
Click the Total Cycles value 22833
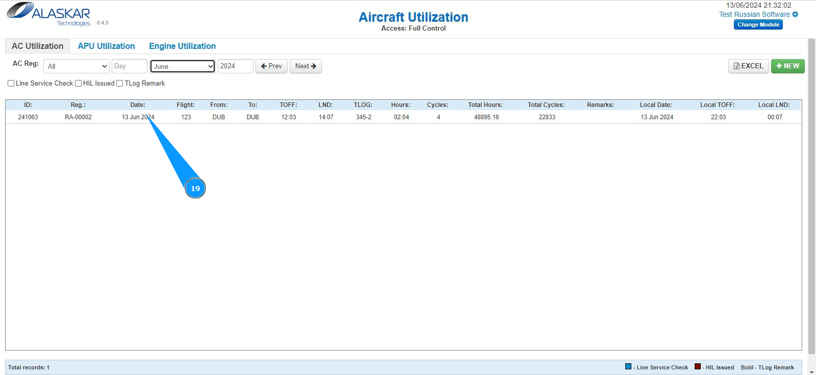coord(547,117)
